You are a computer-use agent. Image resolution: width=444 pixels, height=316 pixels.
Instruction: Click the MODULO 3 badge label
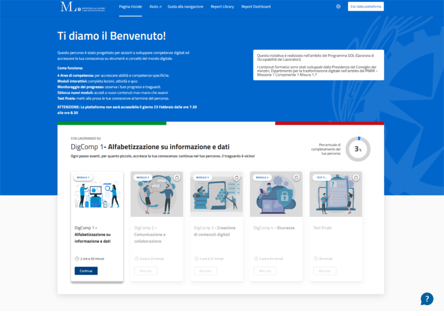[x=203, y=177]
